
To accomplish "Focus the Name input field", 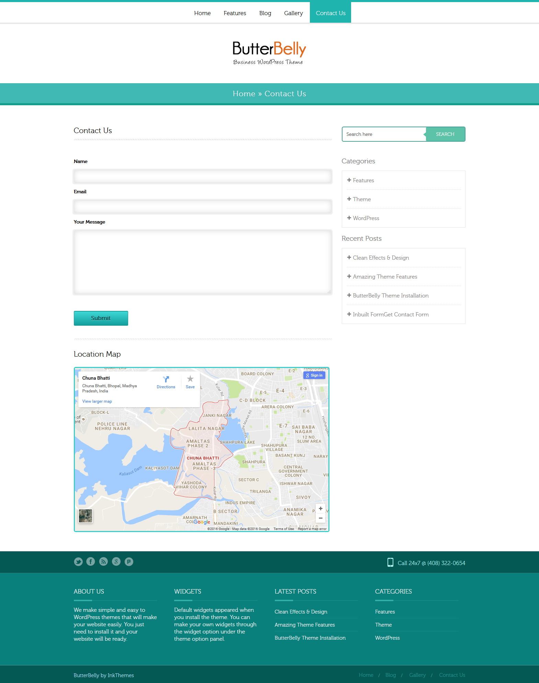I will pyautogui.click(x=203, y=176).
